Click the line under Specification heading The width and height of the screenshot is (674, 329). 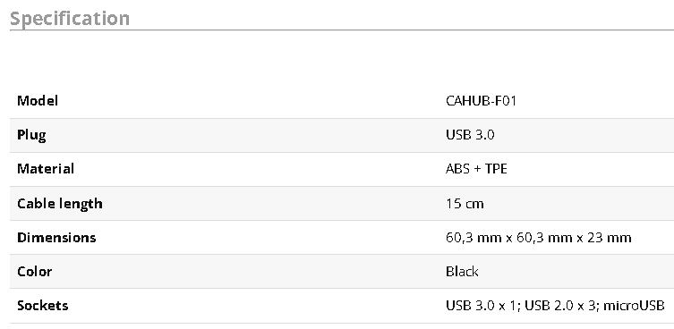[x=342, y=30]
